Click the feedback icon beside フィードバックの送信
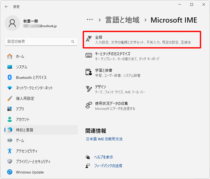Image resolution: width=210 pixels, height=179 pixels. tap(88, 166)
